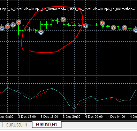Click the last red sell arrow before 4 Dec 08:00

click(124, 27)
